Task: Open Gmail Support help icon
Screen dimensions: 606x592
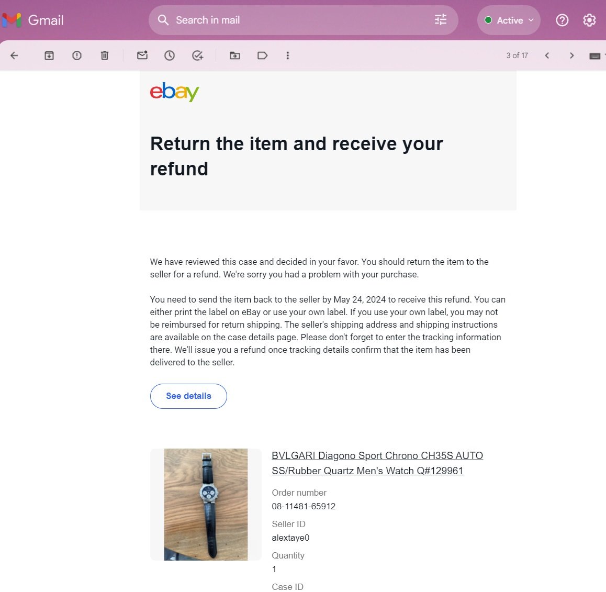Action: tap(562, 20)
